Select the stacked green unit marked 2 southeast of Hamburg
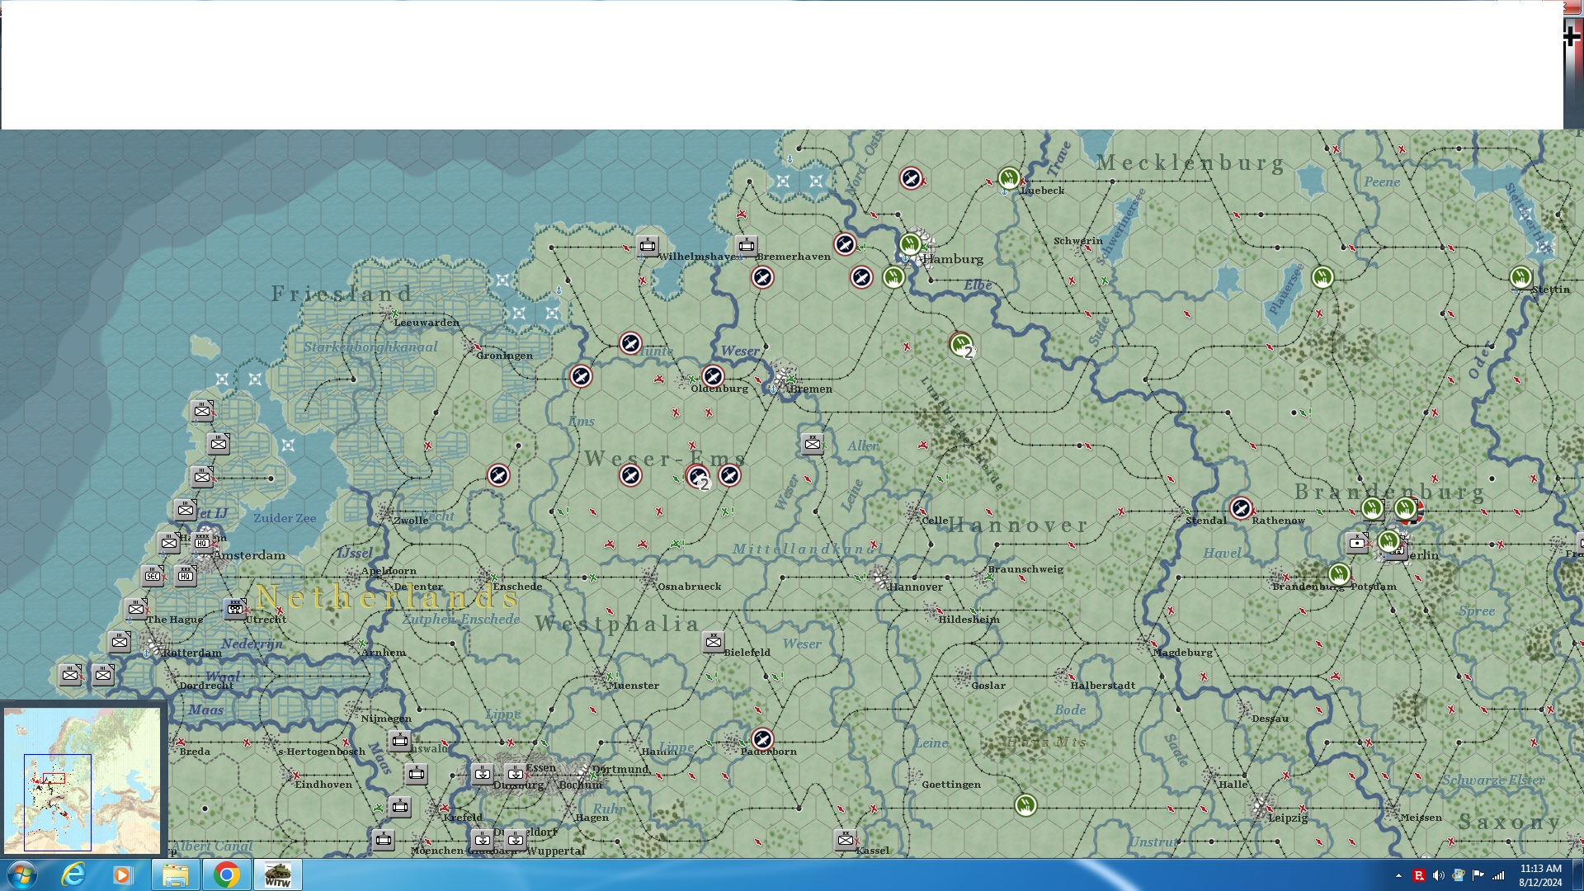 click(x=961, y=344)
